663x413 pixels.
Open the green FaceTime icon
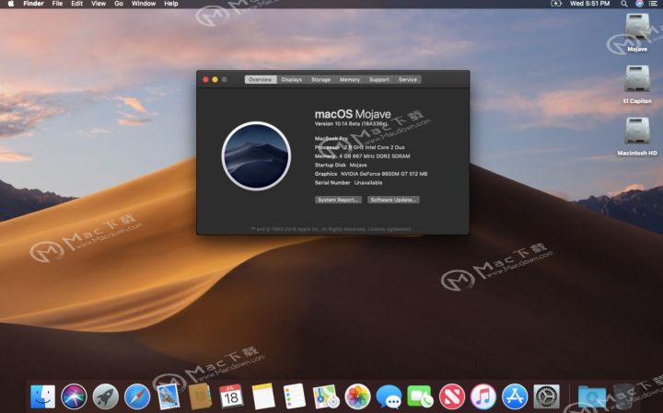pyautogui.click(x=420, y=396)
